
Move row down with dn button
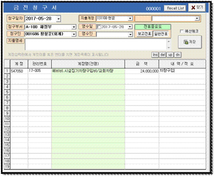178,55
